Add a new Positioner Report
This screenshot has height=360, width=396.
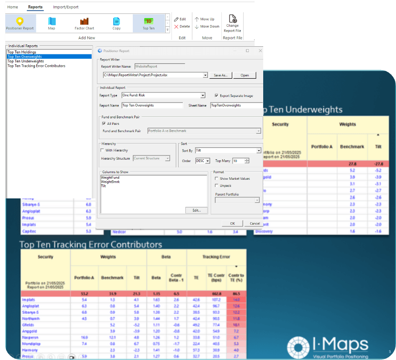click(20, 23)
